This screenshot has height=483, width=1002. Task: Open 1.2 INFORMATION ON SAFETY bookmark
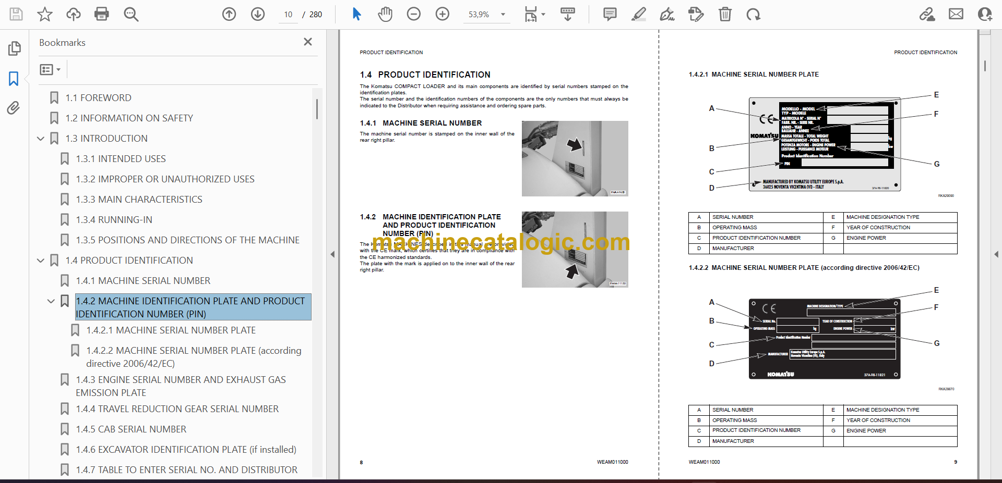pos(129,118)
